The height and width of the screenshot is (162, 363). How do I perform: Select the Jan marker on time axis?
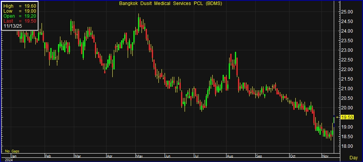(x=14, y=156)
